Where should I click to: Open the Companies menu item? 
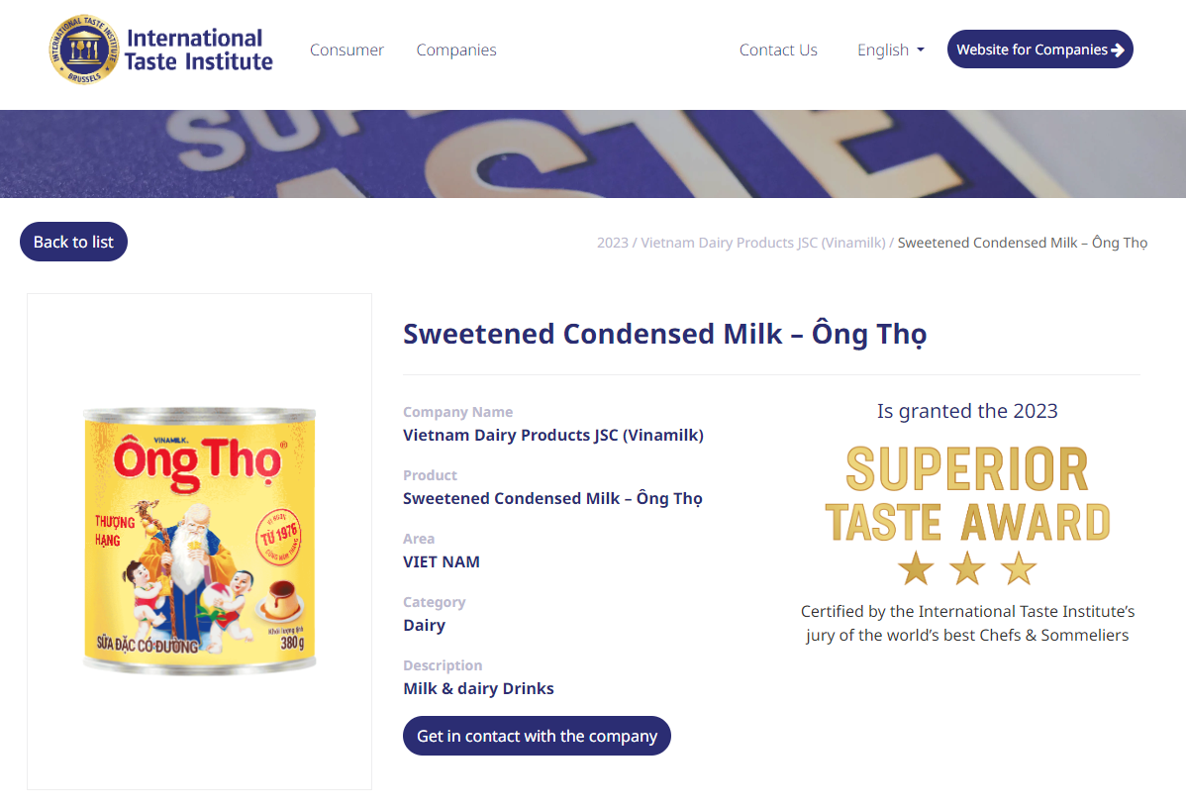456,49
